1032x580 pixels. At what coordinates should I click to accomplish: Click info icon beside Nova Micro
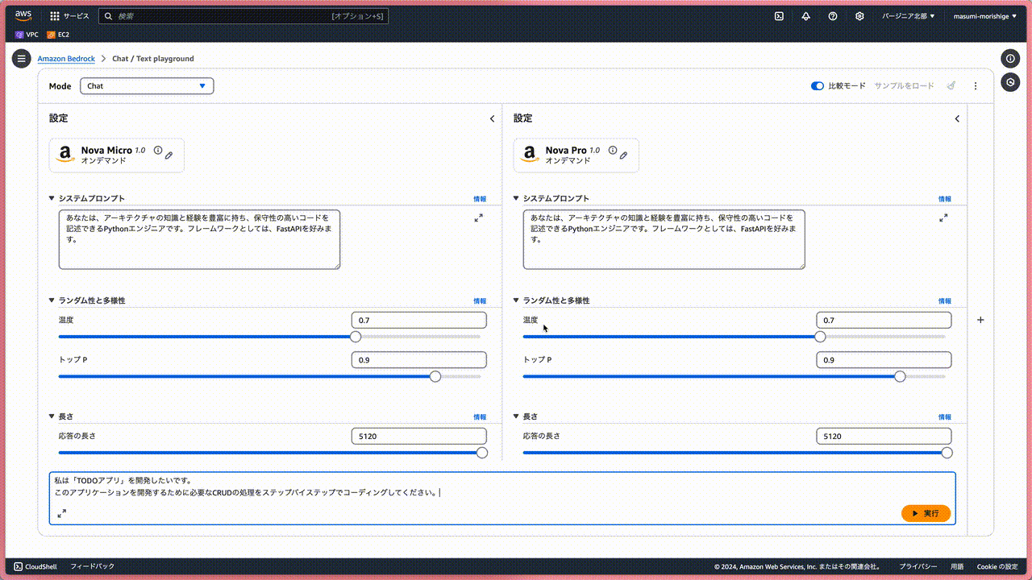pos(158,151)
